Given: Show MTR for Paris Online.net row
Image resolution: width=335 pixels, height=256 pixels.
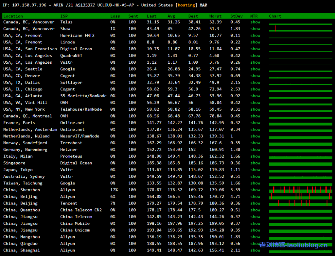Looking at the screenshot, I should click(255, 123).
